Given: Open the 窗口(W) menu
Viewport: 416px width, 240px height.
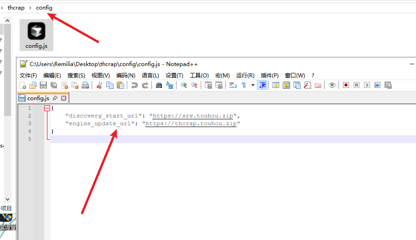Looking at the screenshot, I should click(295, 76).
